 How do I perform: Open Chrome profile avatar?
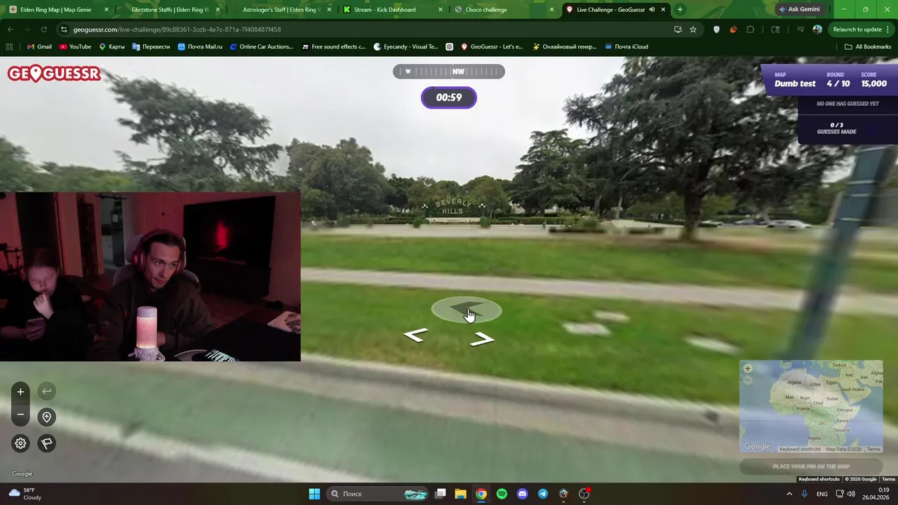pyautogui.click(x=817, y=29)
